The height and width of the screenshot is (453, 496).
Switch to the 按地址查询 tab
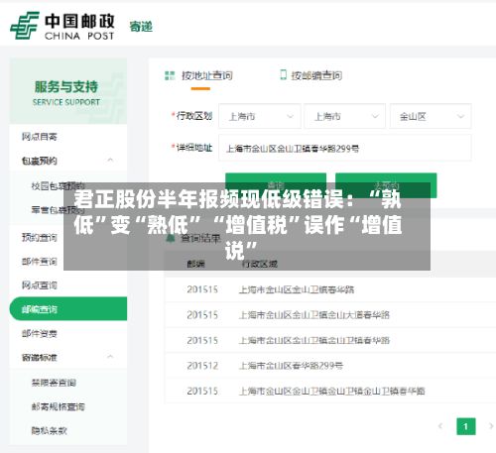[207, 75]
